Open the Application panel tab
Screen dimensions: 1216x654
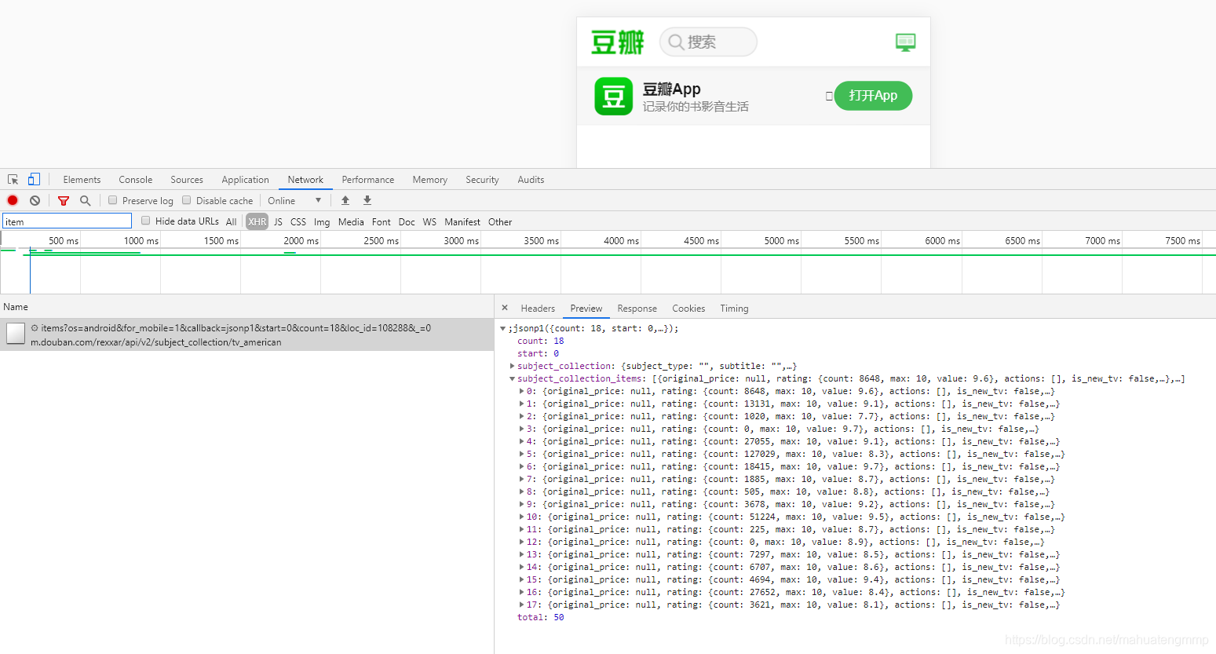coord(245,180)
